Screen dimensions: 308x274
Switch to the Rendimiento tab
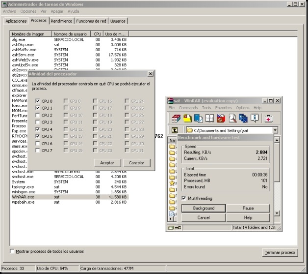(x=61, y=21)
